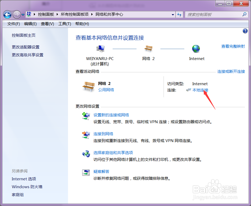Screen dimensions: 251x206
Task: Open the recent pages dropdown arrow
Action: (x=23, y=15)
